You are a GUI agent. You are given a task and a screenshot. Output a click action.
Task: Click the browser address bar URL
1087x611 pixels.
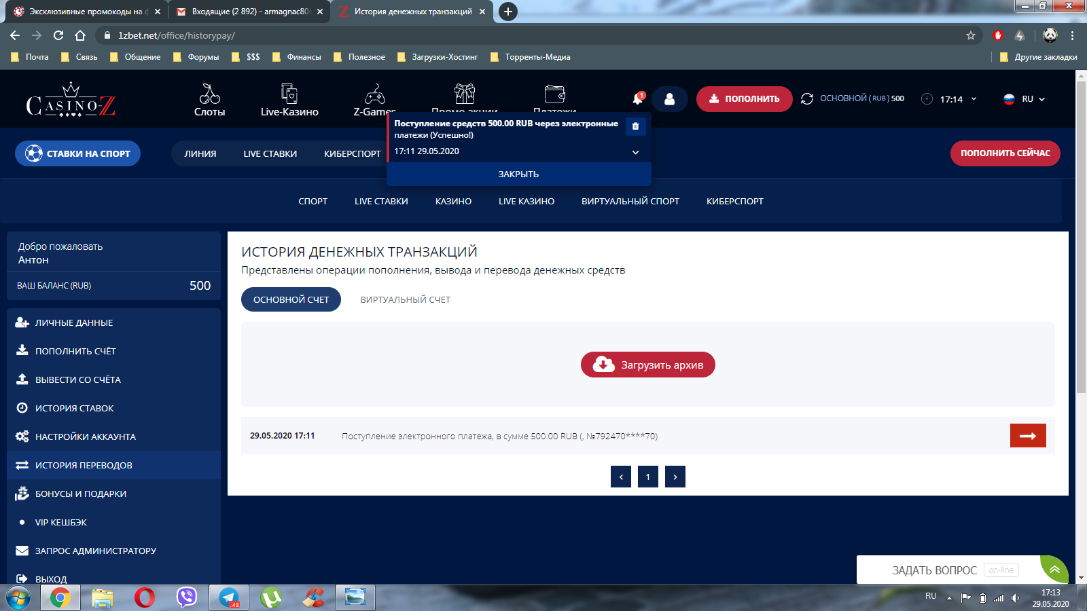click(177, 35)
